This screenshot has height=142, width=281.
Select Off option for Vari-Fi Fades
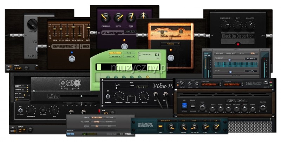point(109,126)
